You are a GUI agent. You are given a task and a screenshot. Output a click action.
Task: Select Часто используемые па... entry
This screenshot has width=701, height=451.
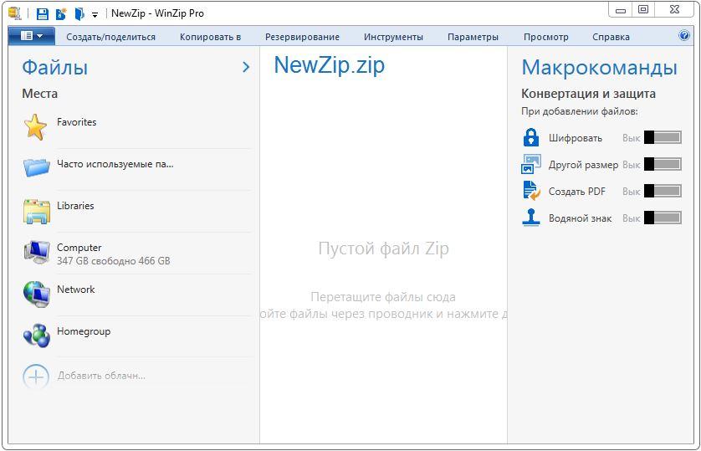(115, 164)
